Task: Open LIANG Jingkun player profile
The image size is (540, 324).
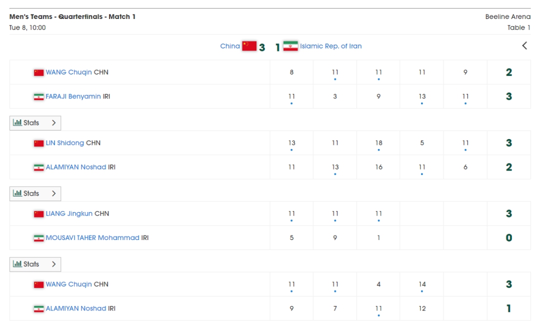Action: pyautogui.click(x=69, y=213)
